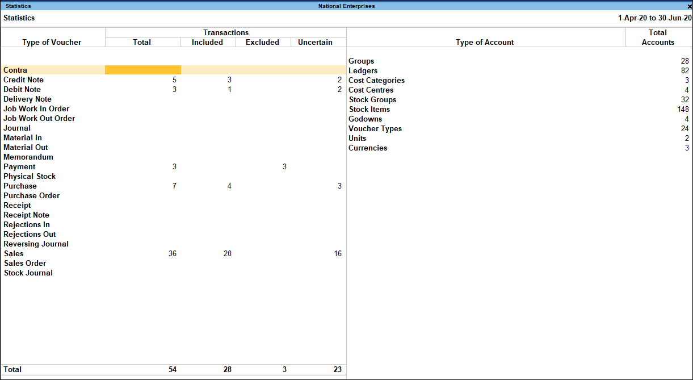Select the Sales Order voucher row
Viewport: 693px width, 380px height.
[x=173, y=264]
